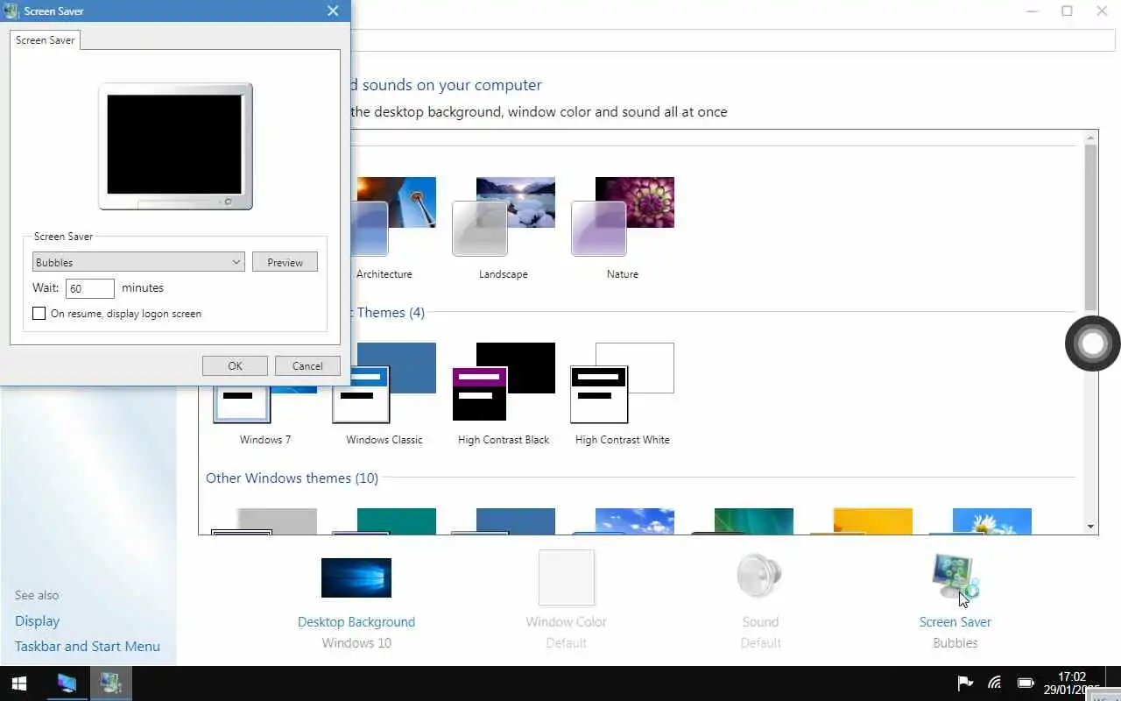Click the Window Color swatch icon
This screenshot has width=1121, height=701.
click(567, 577)
